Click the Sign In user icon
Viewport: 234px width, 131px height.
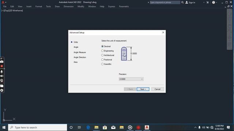point(186,3)
